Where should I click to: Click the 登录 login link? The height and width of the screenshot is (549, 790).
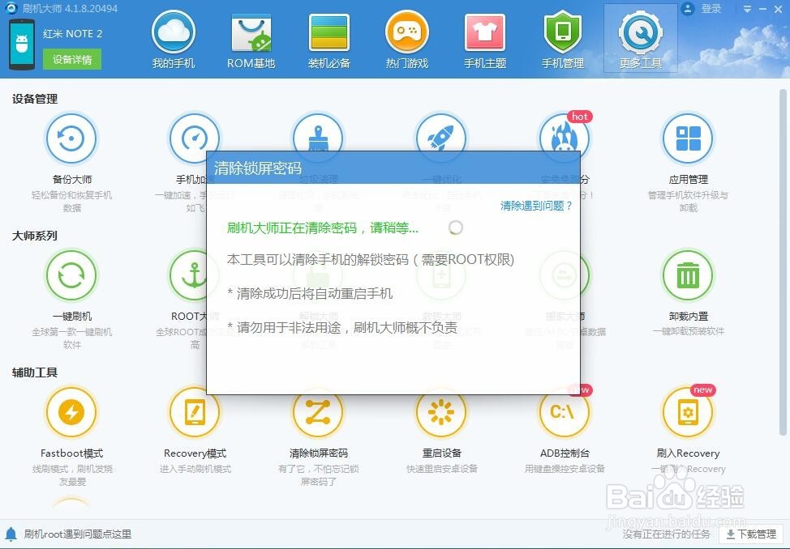click(x=711, y=9)
